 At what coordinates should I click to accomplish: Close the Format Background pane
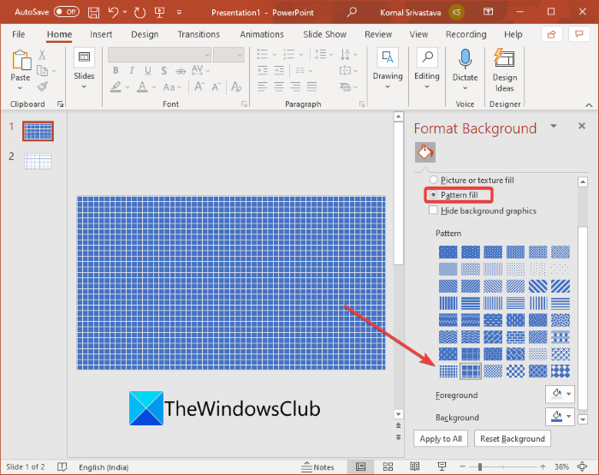click(x=582, y=126)
